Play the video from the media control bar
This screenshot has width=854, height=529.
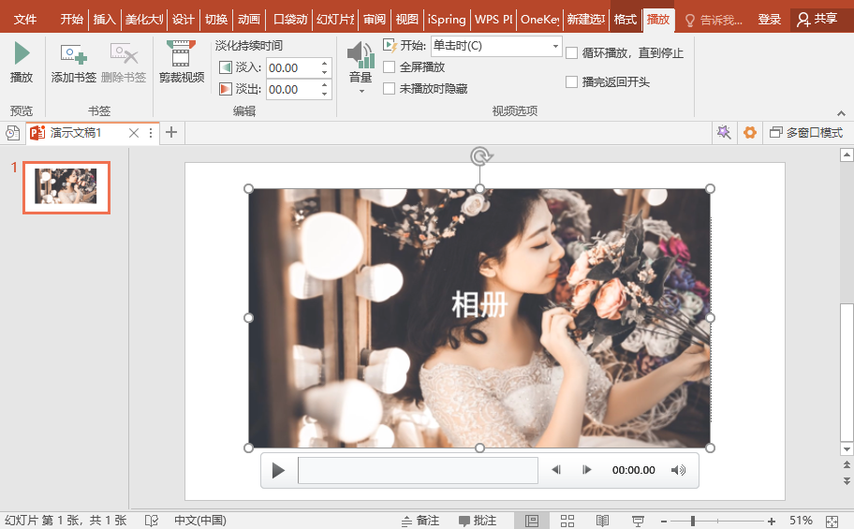tap(278, 470)
